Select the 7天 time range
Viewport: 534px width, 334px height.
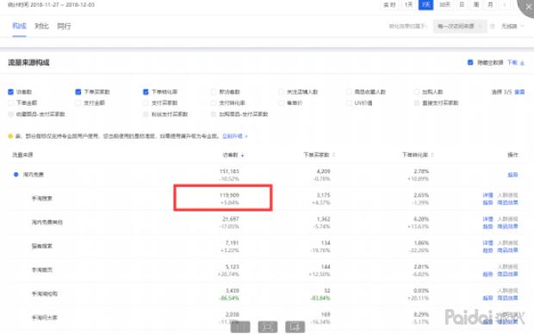pos(425,5)
